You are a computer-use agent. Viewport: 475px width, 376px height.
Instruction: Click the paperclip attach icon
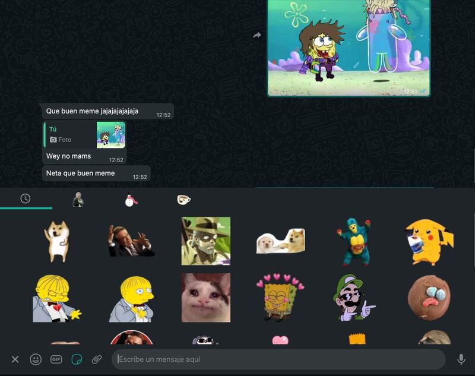[97, 359]
